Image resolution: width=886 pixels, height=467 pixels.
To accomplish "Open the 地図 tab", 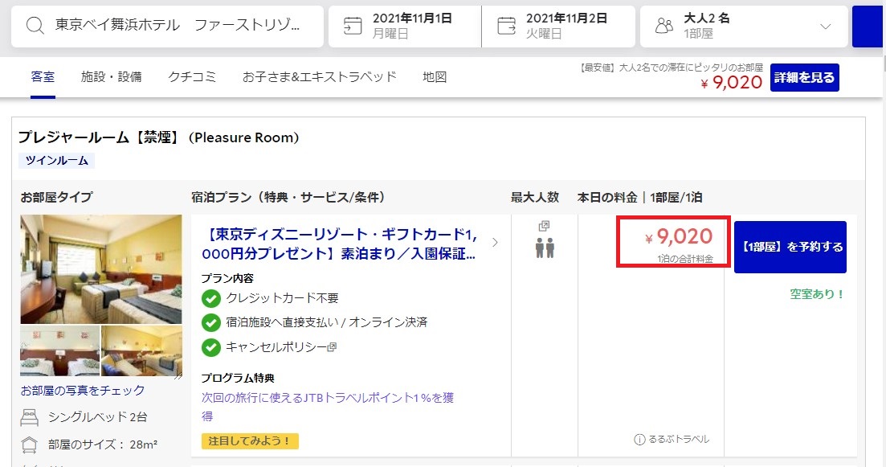I will click(x=435, y=76).
